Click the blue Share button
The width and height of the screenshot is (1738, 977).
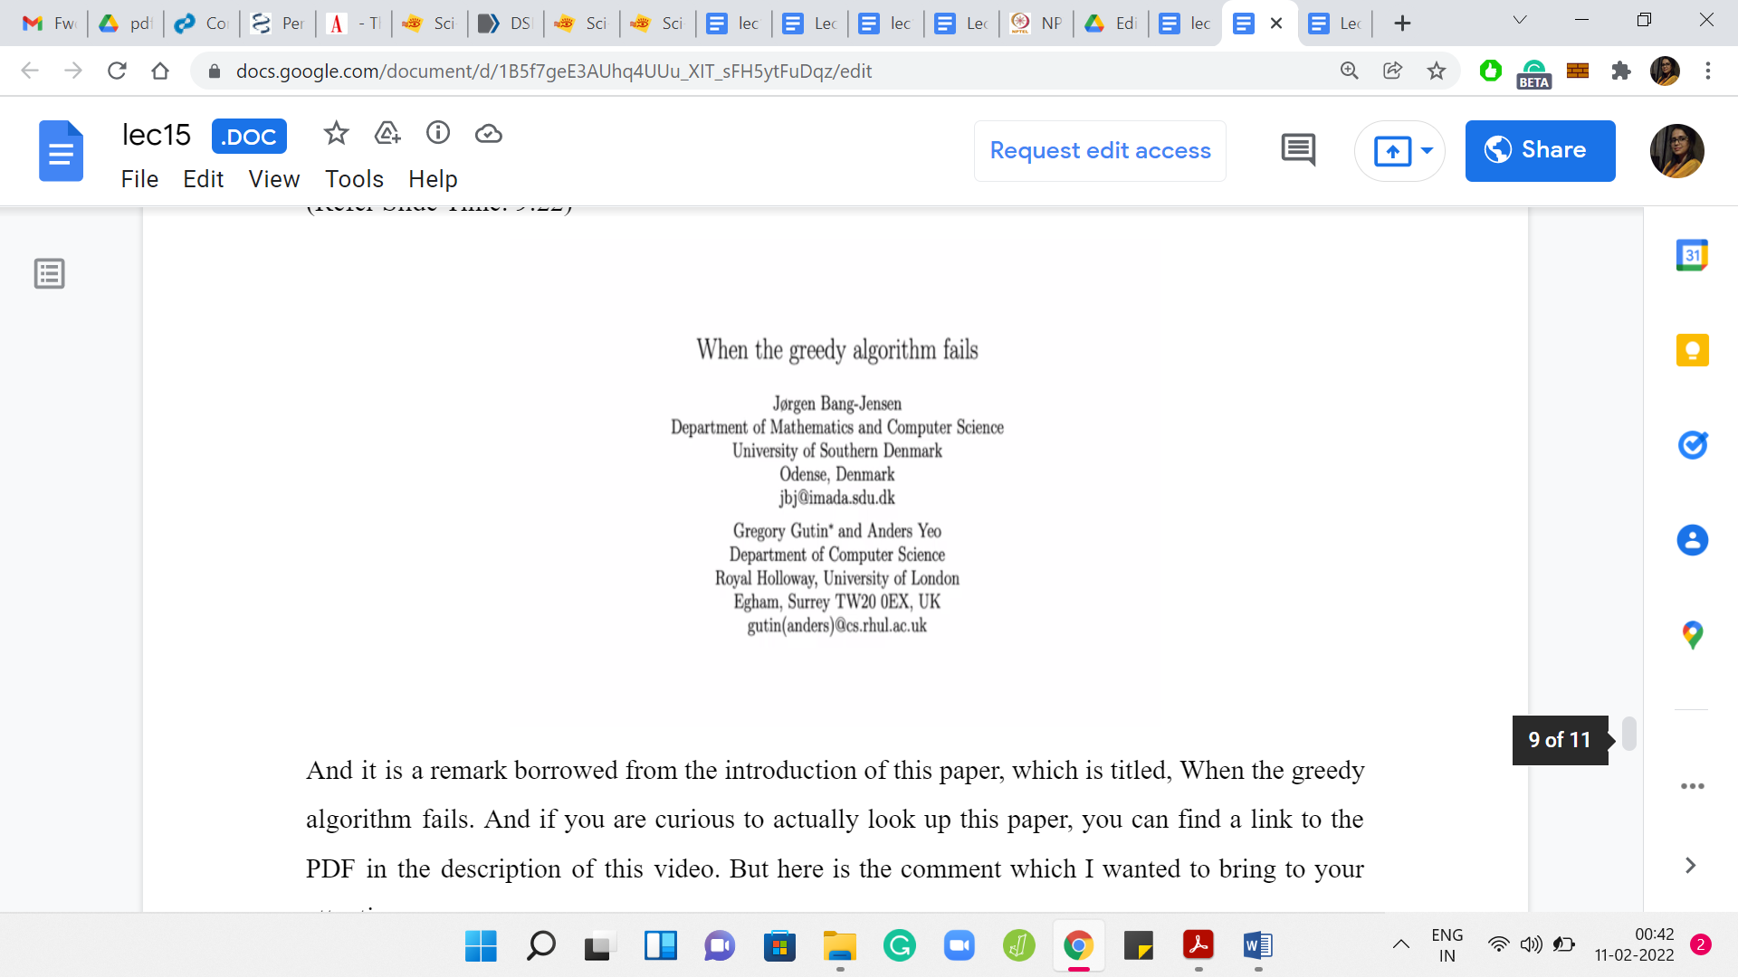coord(1540,150)
